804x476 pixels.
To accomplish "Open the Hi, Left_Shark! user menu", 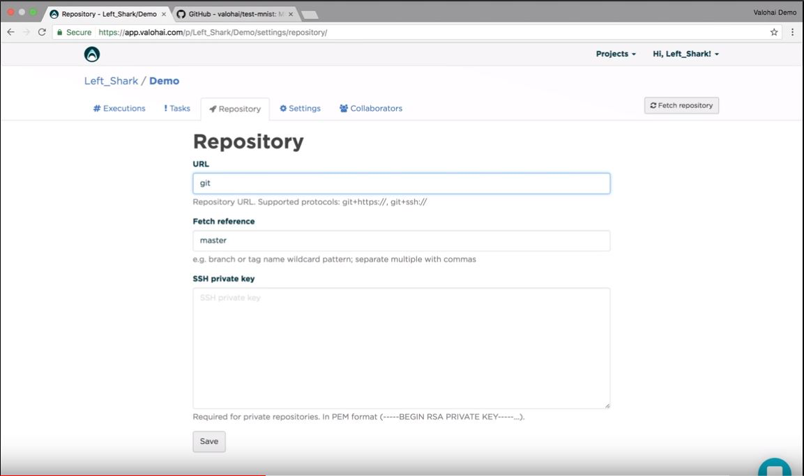I will (685, 54).
